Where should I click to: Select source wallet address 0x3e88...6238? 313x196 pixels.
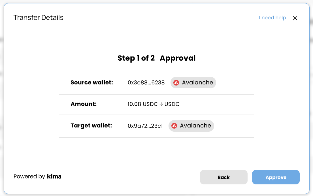pos(146,83)
